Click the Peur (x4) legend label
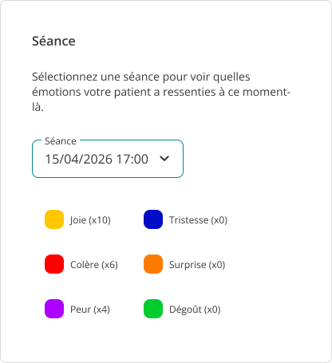Image resolution: width=332 pixels, height=363 pixels. point(90,310)
